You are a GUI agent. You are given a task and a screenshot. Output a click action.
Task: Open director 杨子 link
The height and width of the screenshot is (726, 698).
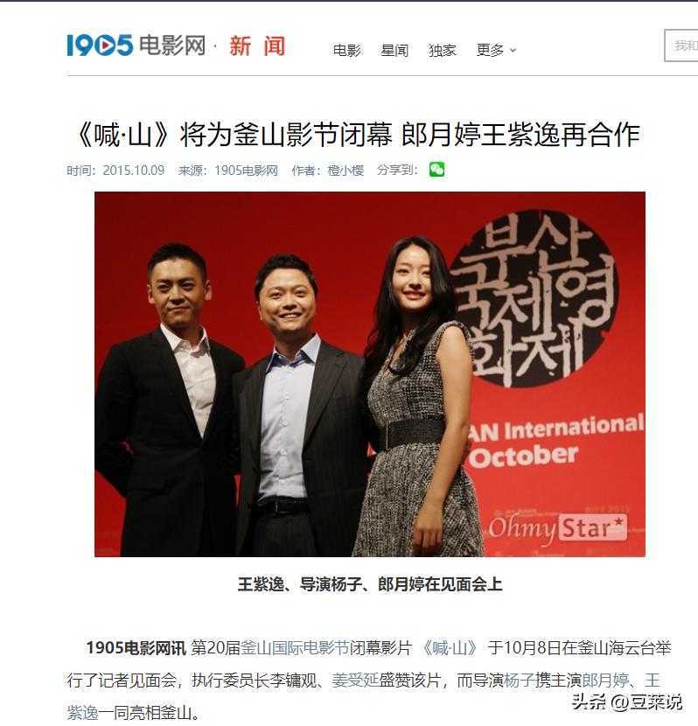click(519, 681)
